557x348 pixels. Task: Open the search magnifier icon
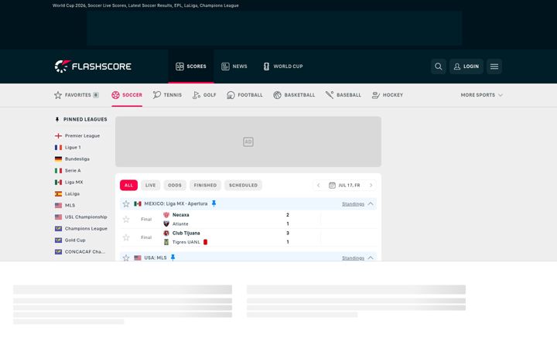click(439, 67)
